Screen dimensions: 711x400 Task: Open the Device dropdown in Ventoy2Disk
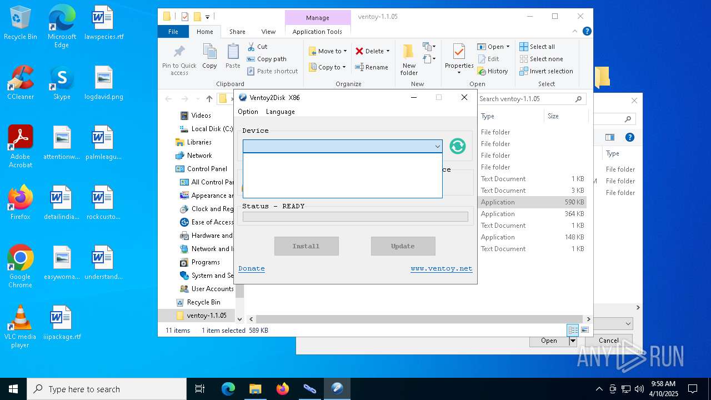click(x=343, y=146)
